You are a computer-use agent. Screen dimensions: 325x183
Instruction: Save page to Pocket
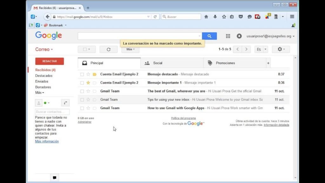point(241,17)
